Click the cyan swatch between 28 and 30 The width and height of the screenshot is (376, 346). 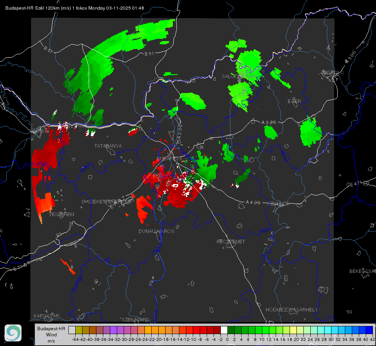point(328,330)
